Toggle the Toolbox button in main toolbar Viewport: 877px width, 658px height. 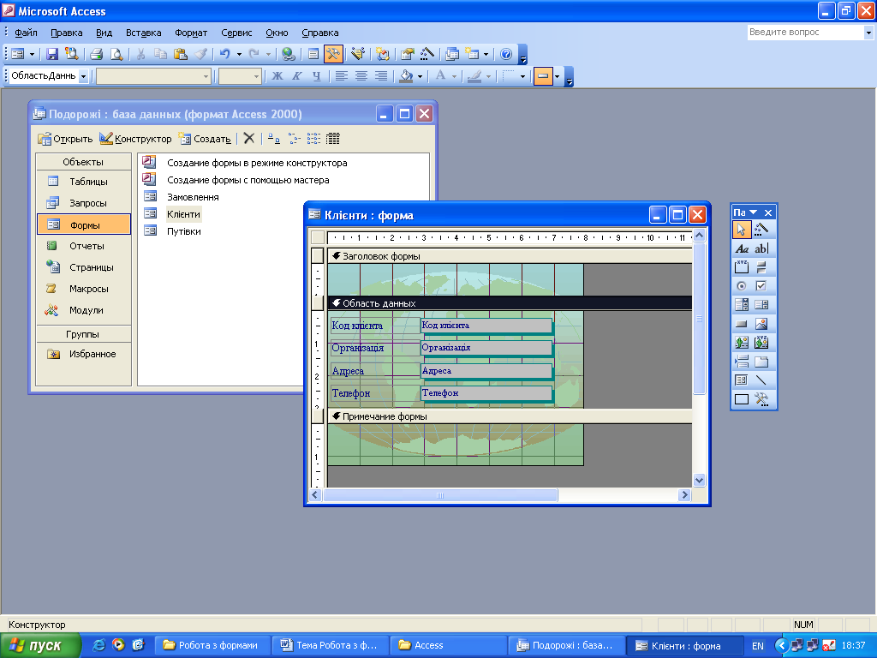(x=333, y=54)
